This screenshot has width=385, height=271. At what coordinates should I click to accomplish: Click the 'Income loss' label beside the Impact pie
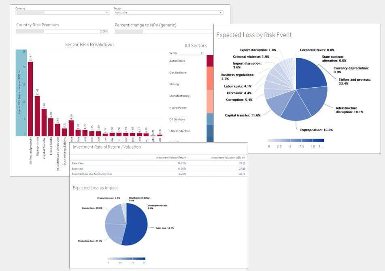92,208
